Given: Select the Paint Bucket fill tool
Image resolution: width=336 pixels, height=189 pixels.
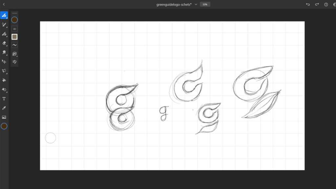Looking at the screenshot, I should 4,80.
